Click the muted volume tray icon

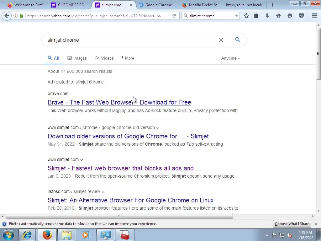pyautogui.click(x=289, y=235)
